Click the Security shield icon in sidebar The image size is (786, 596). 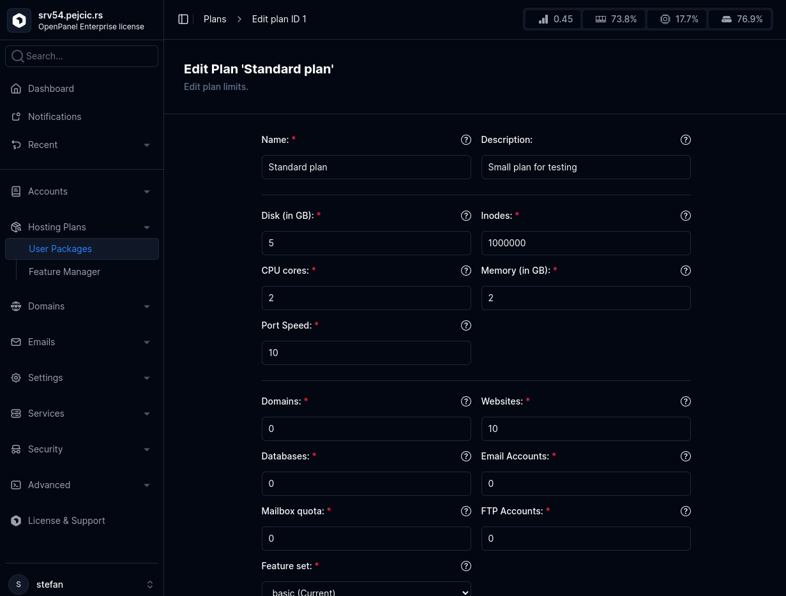(x=16, y=449)
